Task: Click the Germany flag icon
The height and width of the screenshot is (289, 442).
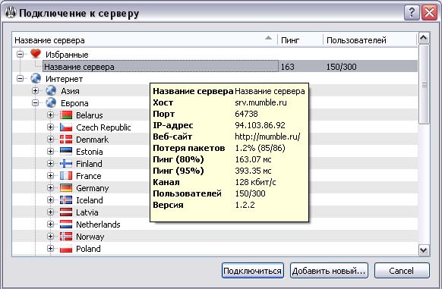Action: click(x=66, y=187)
